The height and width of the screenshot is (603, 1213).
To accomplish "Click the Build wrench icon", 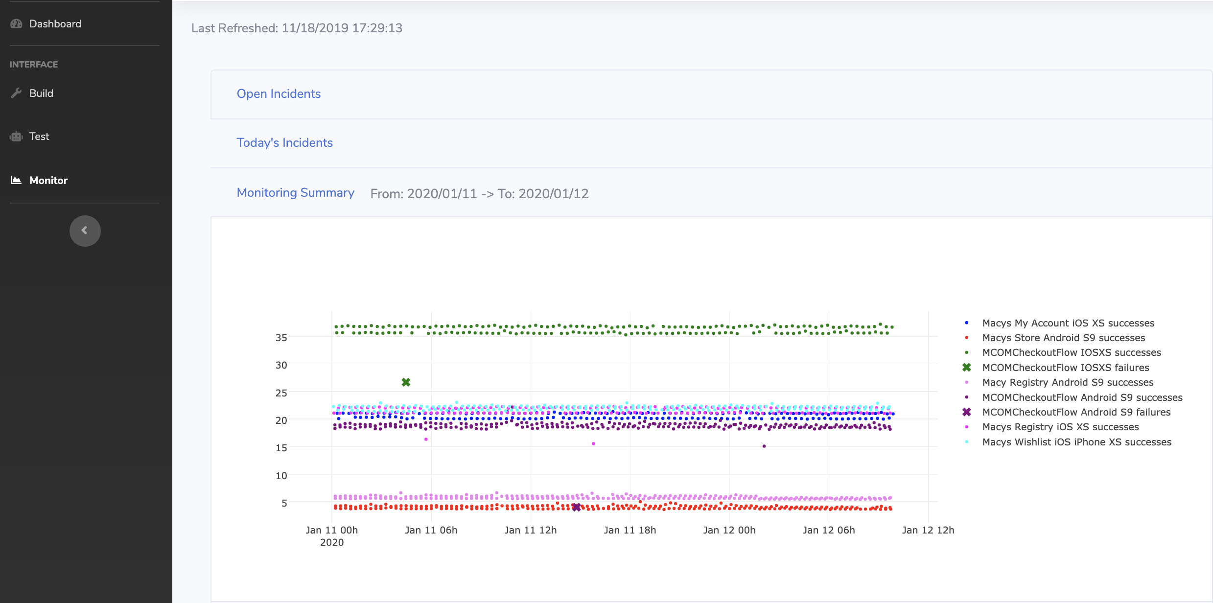I will click(x=17, y=93).
